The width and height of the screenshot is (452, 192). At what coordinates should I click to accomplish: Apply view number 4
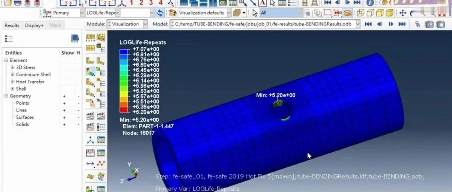point(161,3)
